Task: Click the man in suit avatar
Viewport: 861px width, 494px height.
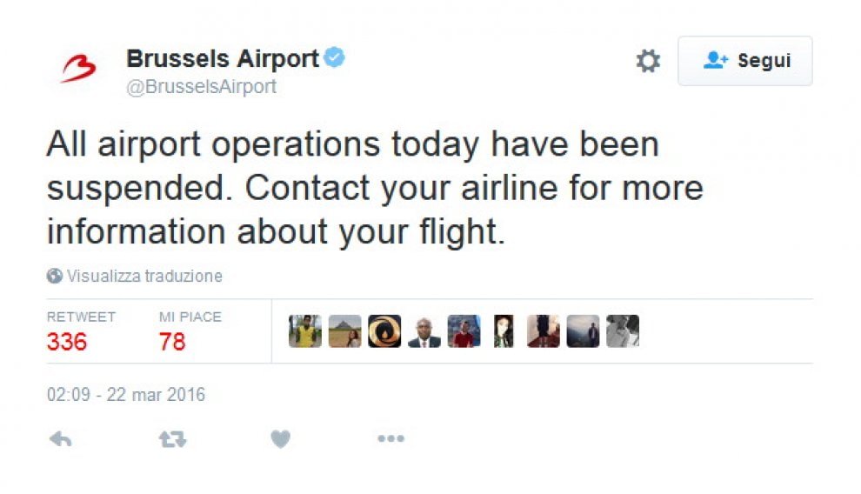Action: click(424, 331)
